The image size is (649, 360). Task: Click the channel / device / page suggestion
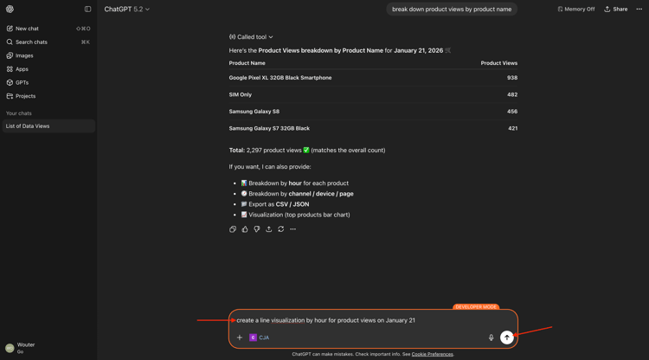(297, 194)
